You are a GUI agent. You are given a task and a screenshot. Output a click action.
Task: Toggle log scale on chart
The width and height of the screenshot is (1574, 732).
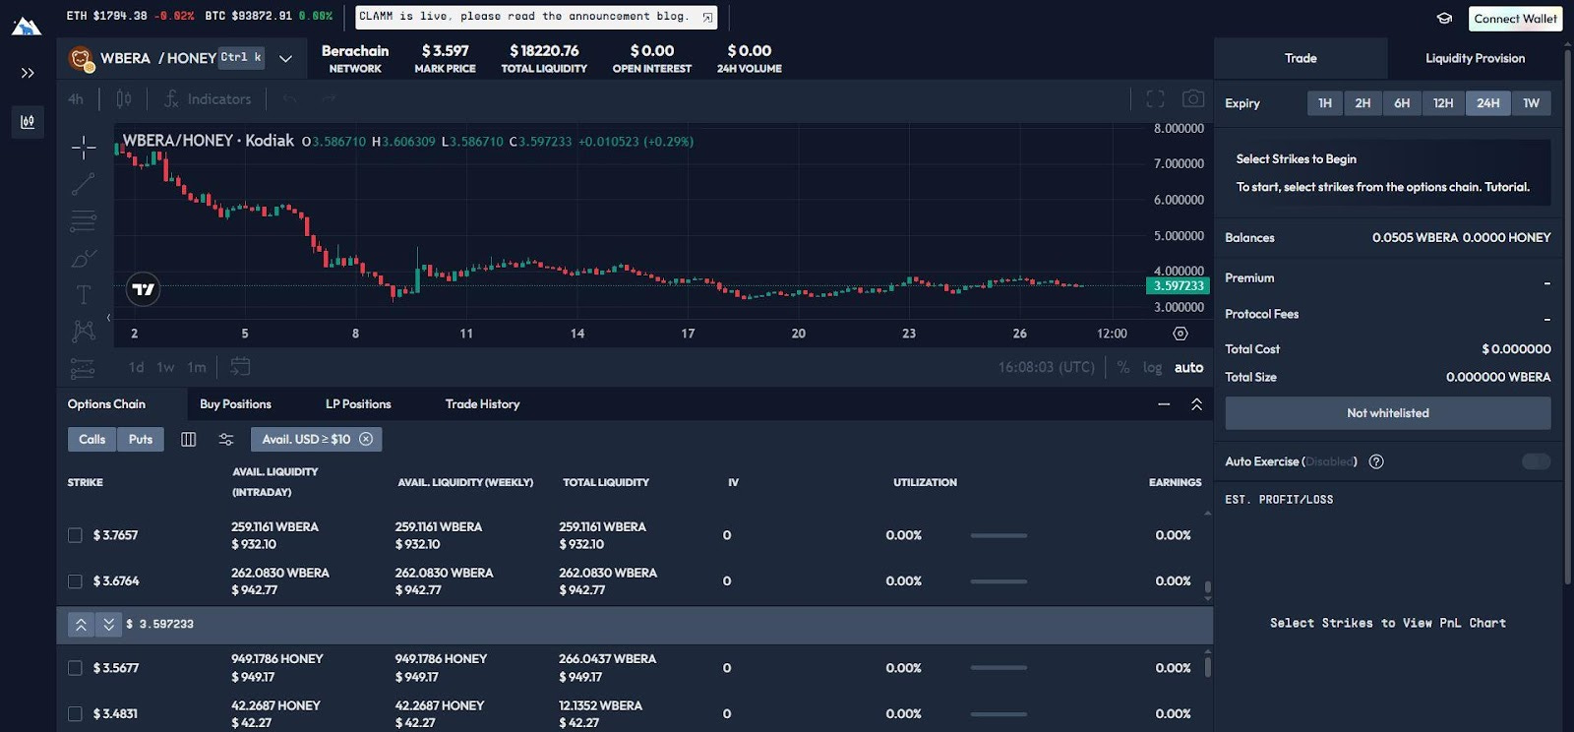click(x=1152, y=367)
